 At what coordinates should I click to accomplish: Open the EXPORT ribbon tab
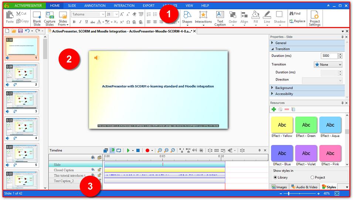(x=149, y=6)
